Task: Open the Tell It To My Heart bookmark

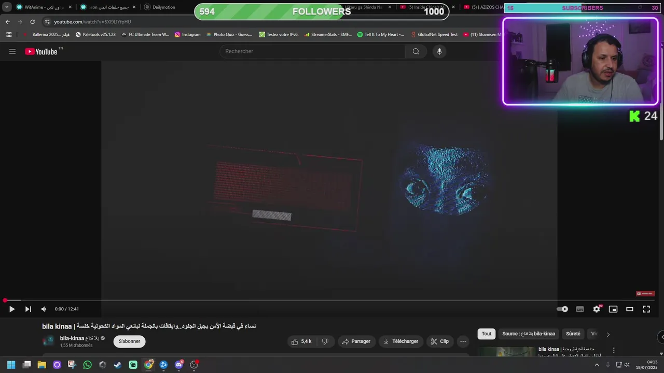Action: click(381, 35)
